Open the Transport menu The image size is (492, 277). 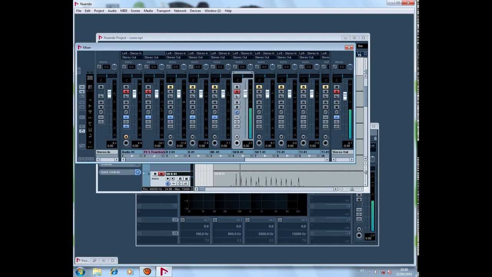(163, 11)
